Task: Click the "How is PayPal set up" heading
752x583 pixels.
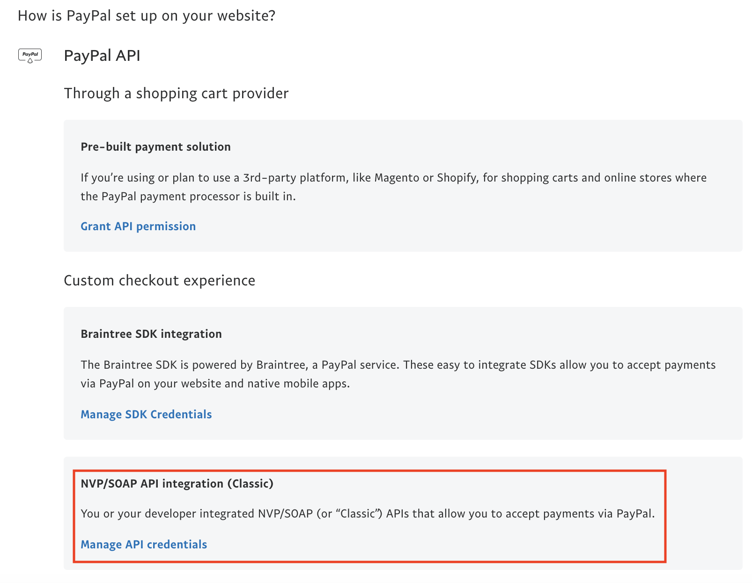Action: [146, 16]
